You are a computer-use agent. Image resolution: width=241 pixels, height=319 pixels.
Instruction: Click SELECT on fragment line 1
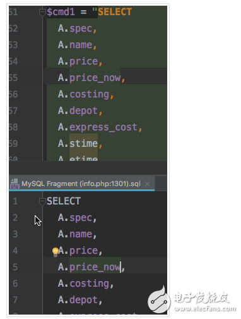(x=64, y=201)
